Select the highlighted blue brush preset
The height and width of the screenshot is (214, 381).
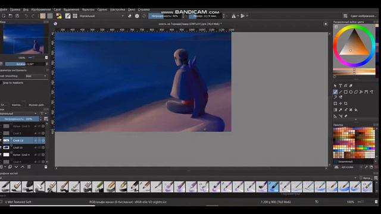273,187
